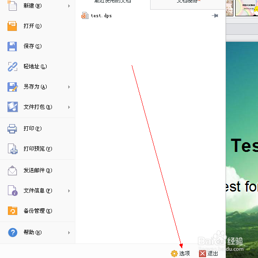
Task: Expand the 文件信息(F) submenu arrow
Action: click(x=69, y=191)
